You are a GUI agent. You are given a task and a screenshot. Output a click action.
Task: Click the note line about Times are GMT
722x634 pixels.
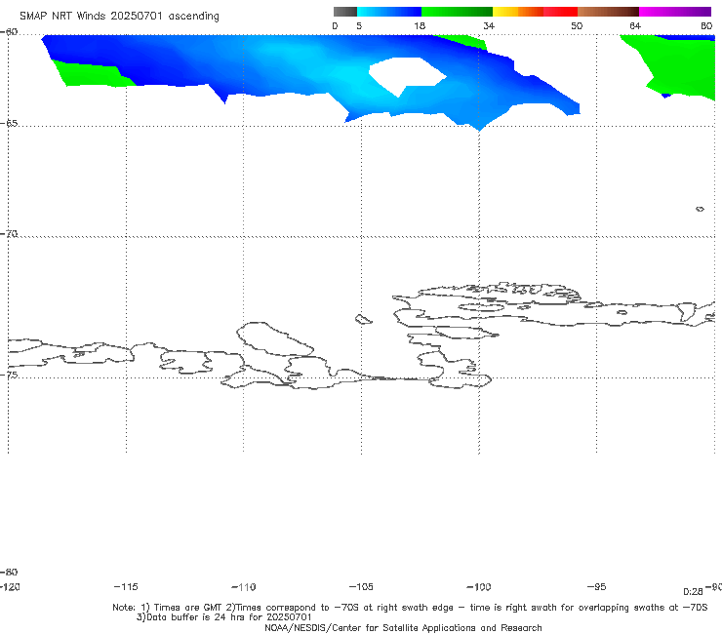click(x=410, y=608)
